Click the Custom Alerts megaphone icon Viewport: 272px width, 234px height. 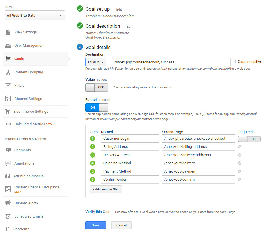click(8, 203)
